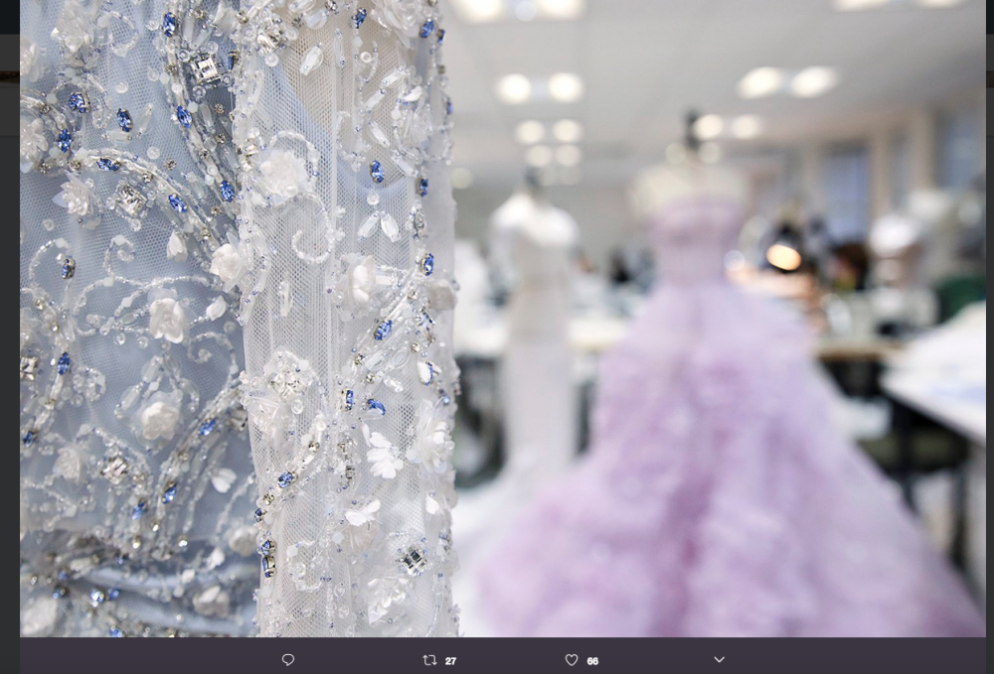Like the tweet with heart icon
994x674 pixels.
click(x=572, y=660)
